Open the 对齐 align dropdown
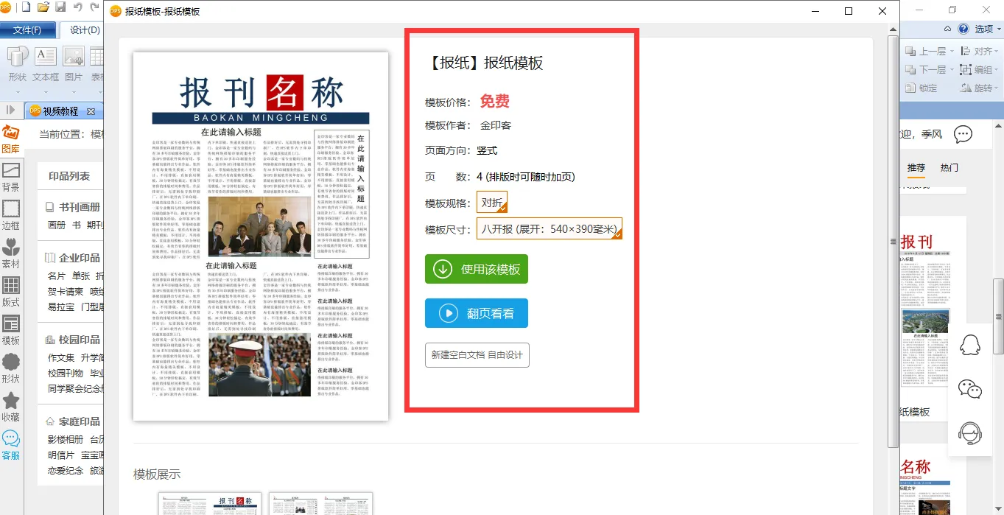 [x=980, y=51]
